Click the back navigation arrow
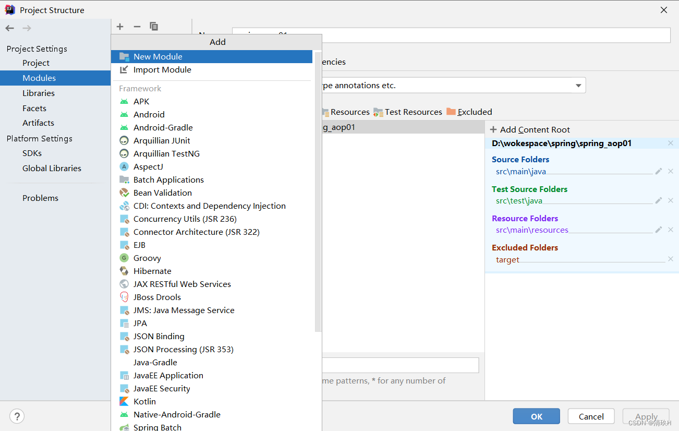The image size is (679, 431). coord(10,28)
